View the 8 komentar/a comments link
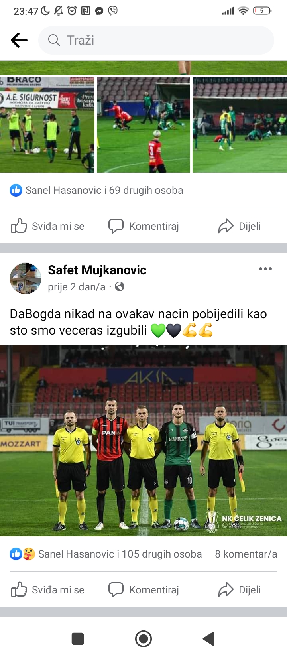Viewport: 287px width, 658px height. tap(246, 554)
